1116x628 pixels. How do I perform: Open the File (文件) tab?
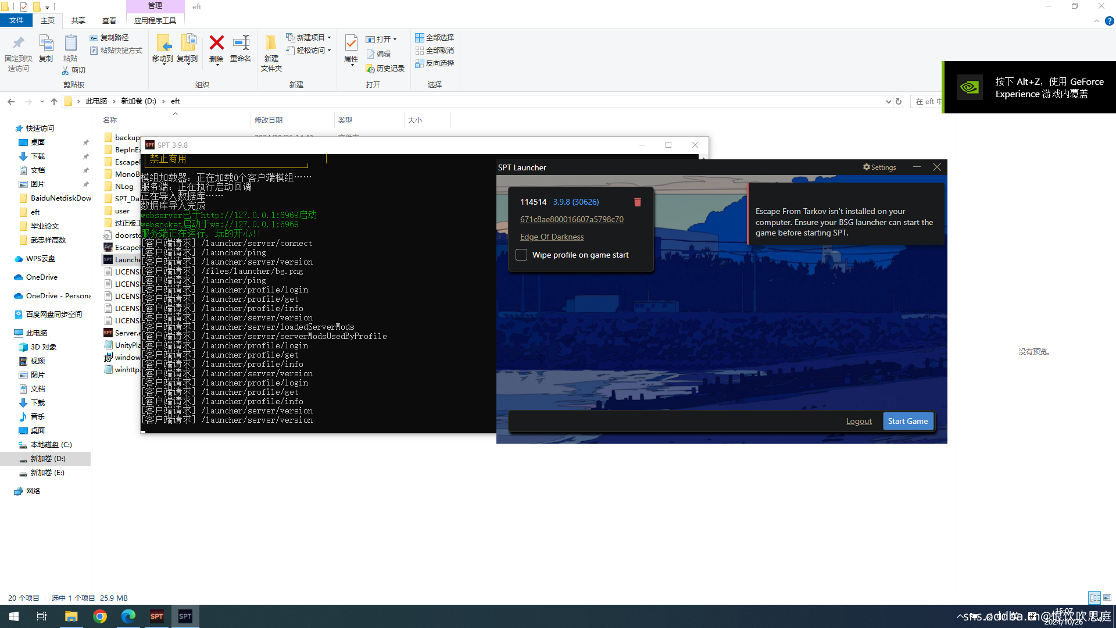[x=16, y=21]
